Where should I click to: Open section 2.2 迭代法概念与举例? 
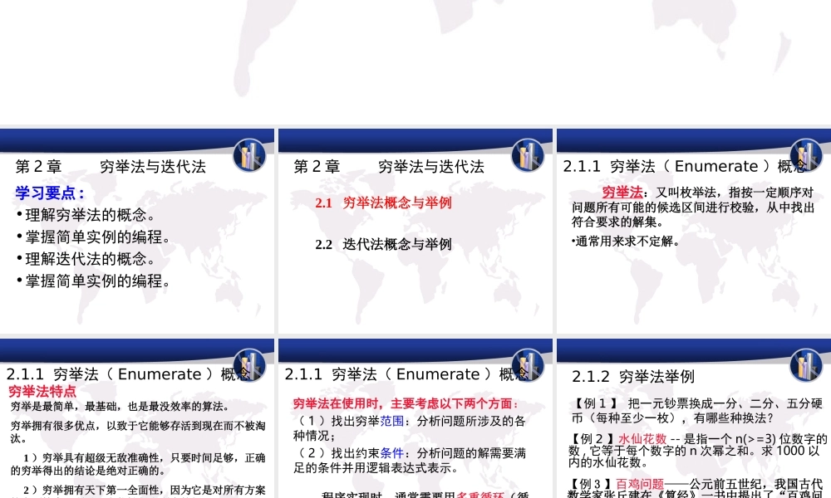[x=386, y=244]
